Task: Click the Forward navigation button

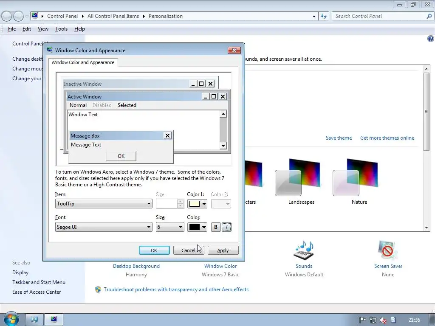Action: [x=18, y=17]
